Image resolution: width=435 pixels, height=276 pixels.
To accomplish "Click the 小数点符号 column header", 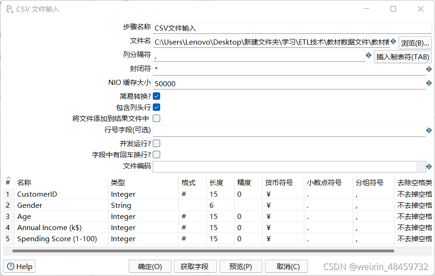I will [x=328, y=183].
